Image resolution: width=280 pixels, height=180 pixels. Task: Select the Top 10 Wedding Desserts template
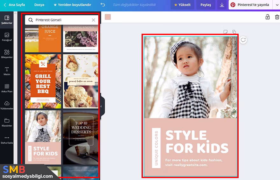click(x=81, y=137)
